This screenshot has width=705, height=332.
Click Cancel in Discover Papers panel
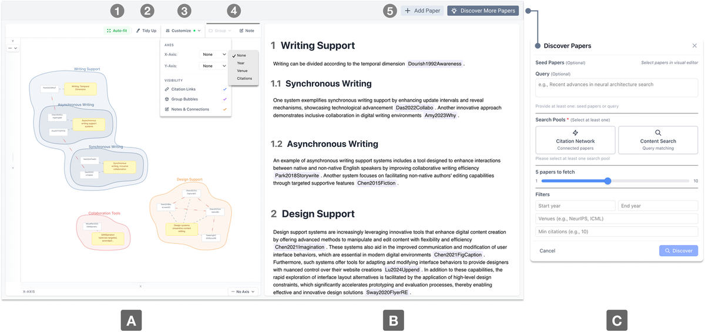click(547, 251)
